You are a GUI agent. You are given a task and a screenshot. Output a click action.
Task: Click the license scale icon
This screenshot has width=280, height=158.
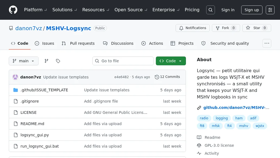pyautogui.click(x=199, y=145)
